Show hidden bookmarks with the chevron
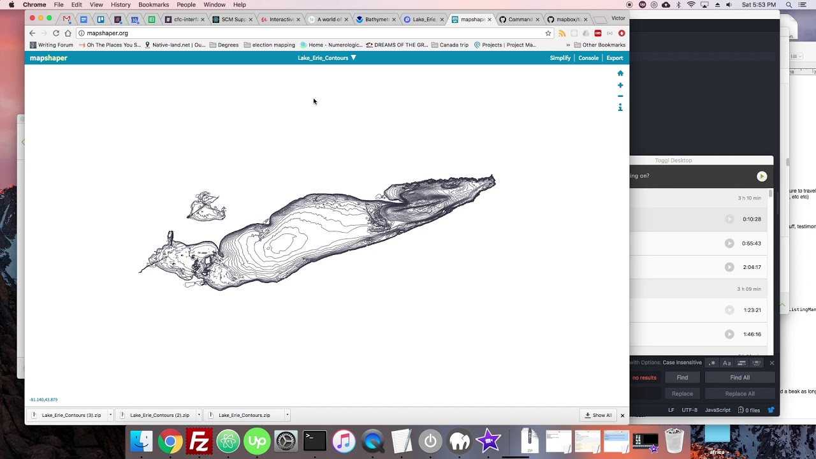The image size is (816, 459). (567, 45)
